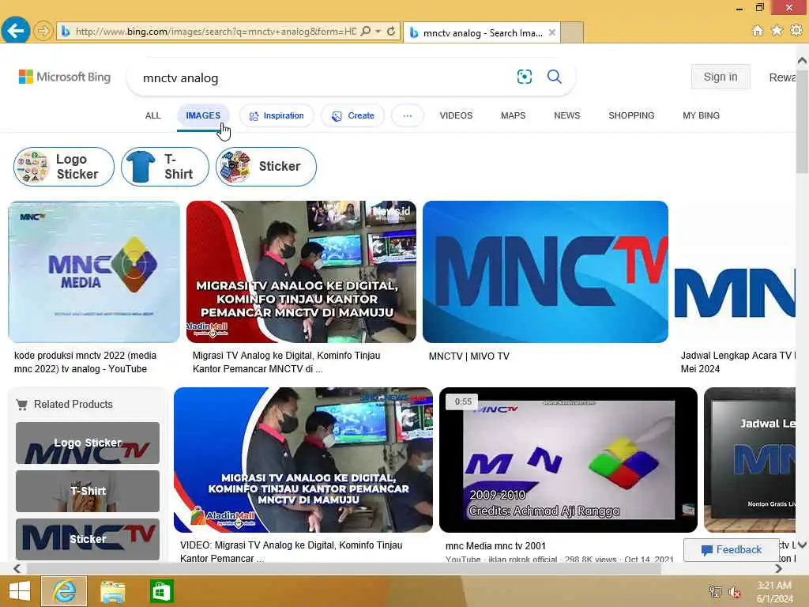Open the Rewards link
Viewport: 809px width, 607px height.
782,77
